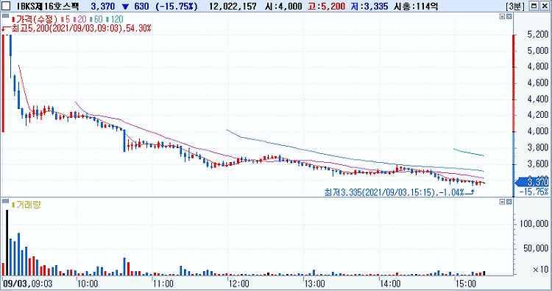Close the 거래량 volume panel
Viewport: 552px width, 291px height.
coord(509,202)
